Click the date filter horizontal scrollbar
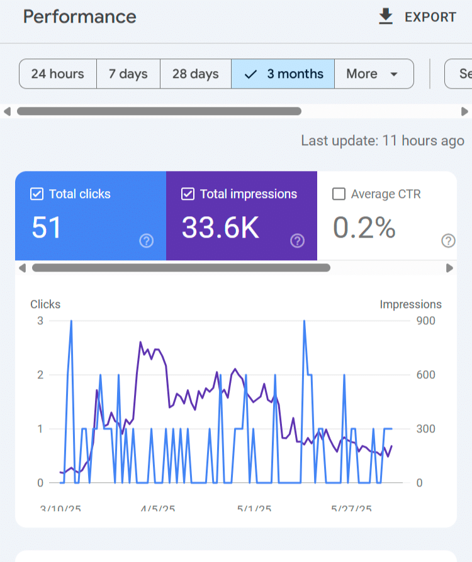The height and width of the screenshot is (562, 472). pos(159,111)
